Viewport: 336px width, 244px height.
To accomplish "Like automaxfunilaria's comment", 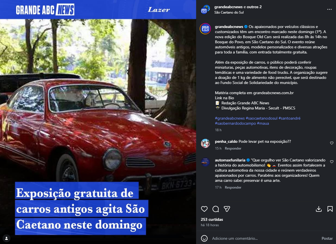I will click(x=332, y=162).
